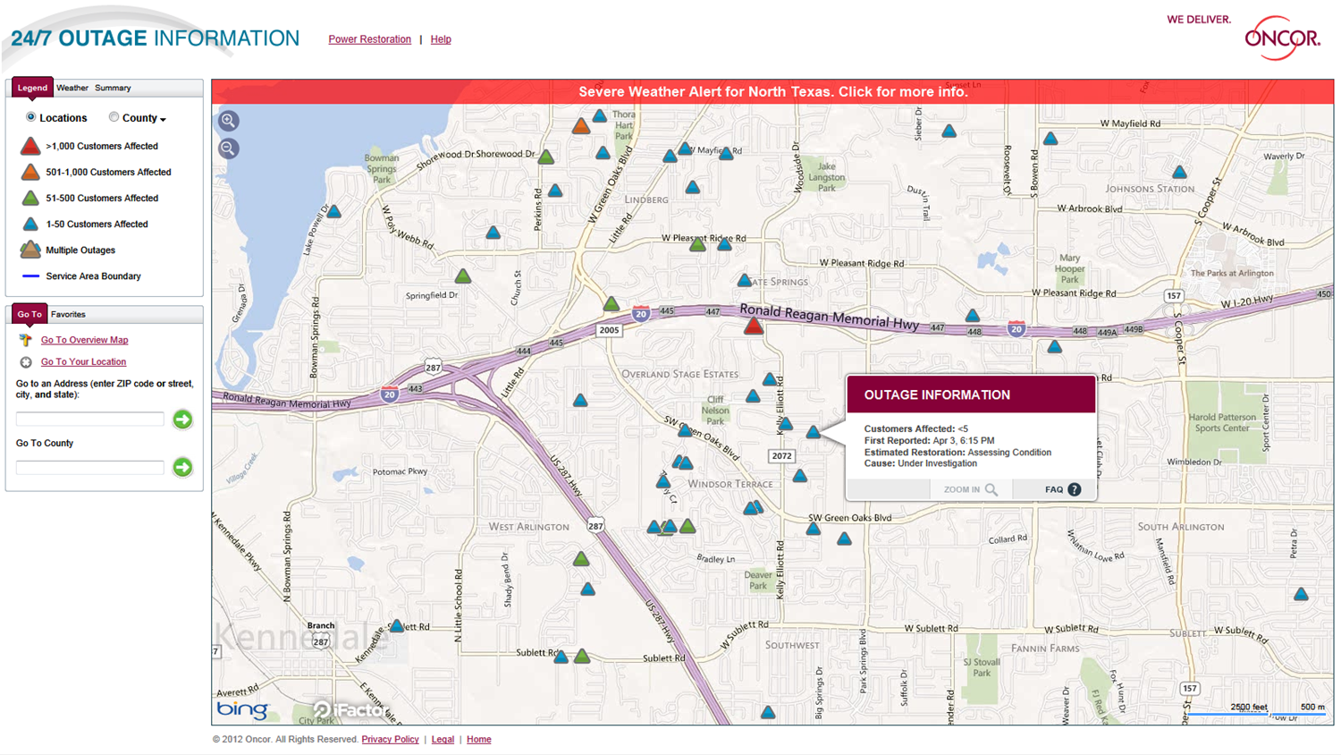Click the blue marker on I-20 near exit 448
This screenshot has height=755, width=1341.
pos(972,316)
